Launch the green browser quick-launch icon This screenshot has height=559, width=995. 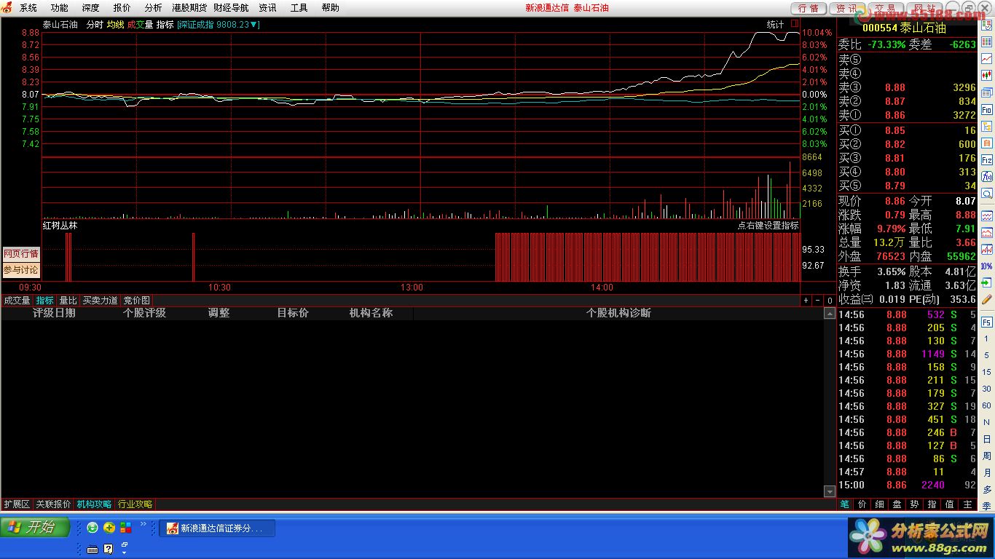coord(93,528)
